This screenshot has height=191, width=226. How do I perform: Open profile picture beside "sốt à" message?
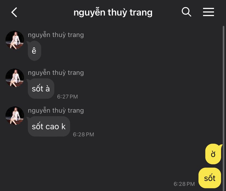click(15, 78)
